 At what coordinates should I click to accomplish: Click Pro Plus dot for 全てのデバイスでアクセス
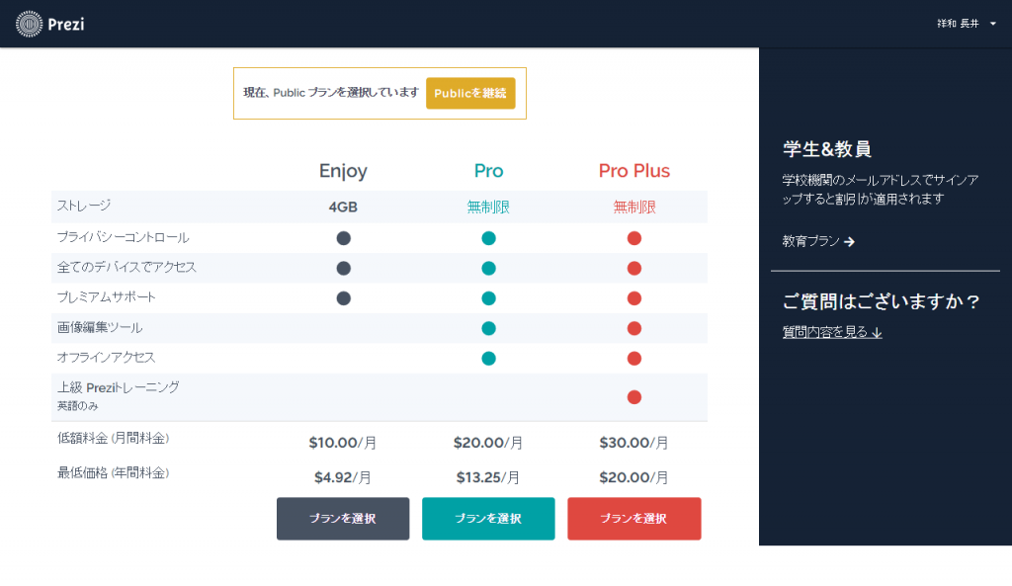coord(634,268)
